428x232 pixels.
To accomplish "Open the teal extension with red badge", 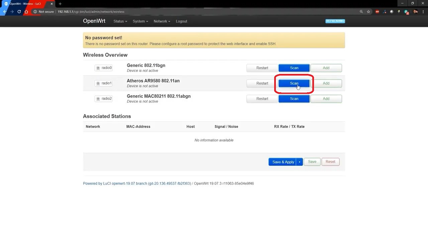I will [x=406, y=12].
